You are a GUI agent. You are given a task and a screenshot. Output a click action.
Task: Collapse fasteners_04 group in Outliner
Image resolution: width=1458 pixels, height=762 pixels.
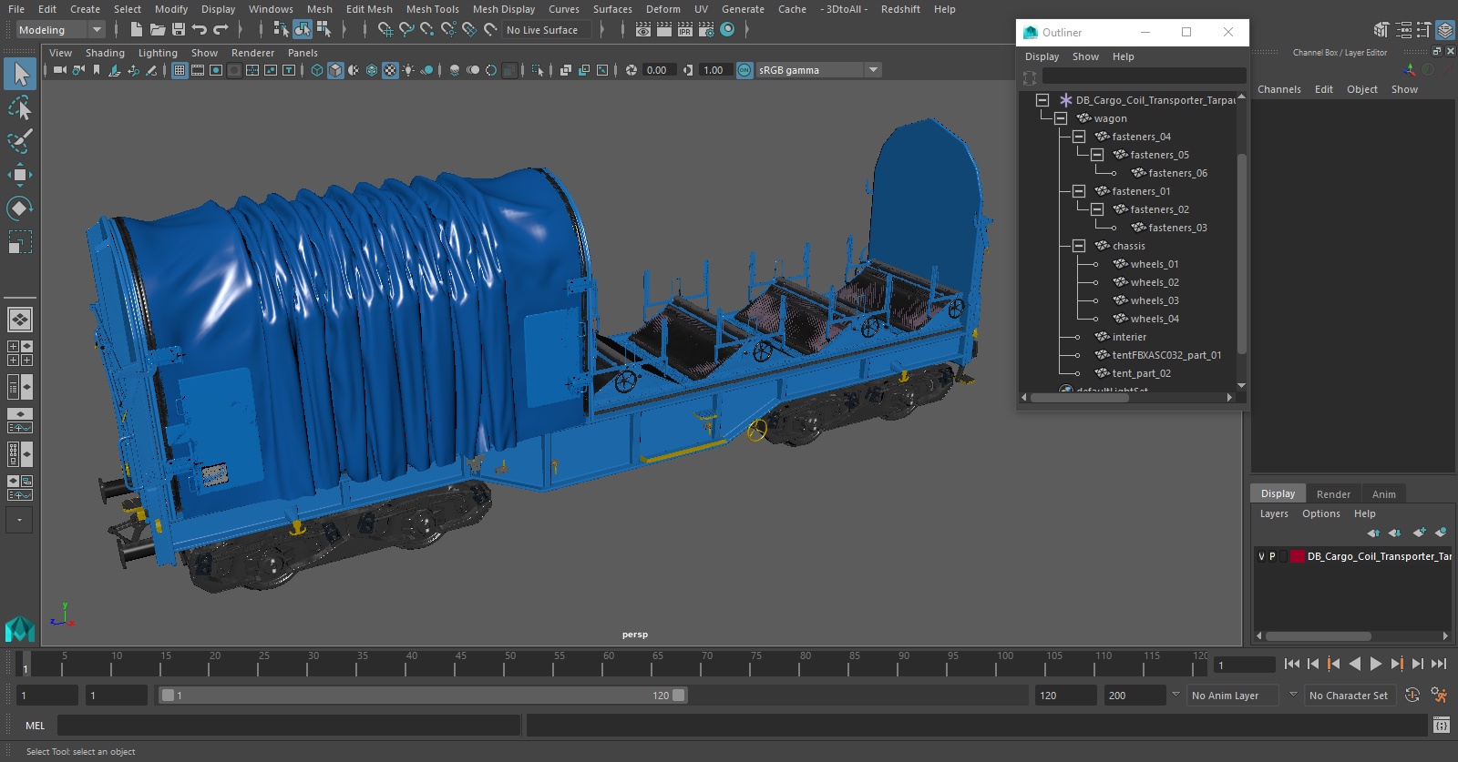tap(1079, 137)
